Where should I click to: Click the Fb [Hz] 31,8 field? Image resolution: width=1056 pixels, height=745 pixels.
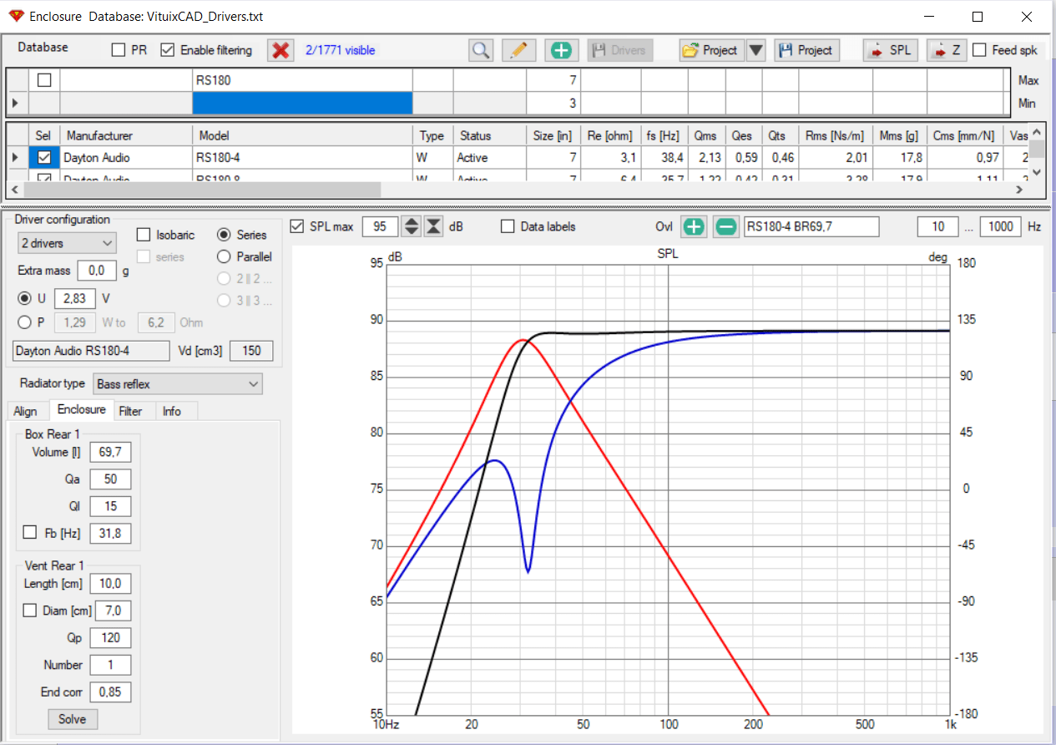[110, 533]
